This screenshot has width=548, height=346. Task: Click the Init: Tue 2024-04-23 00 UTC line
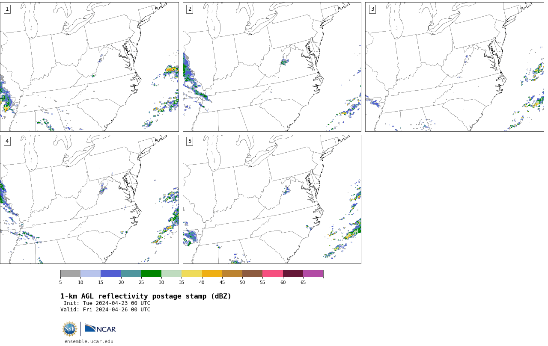107,303
